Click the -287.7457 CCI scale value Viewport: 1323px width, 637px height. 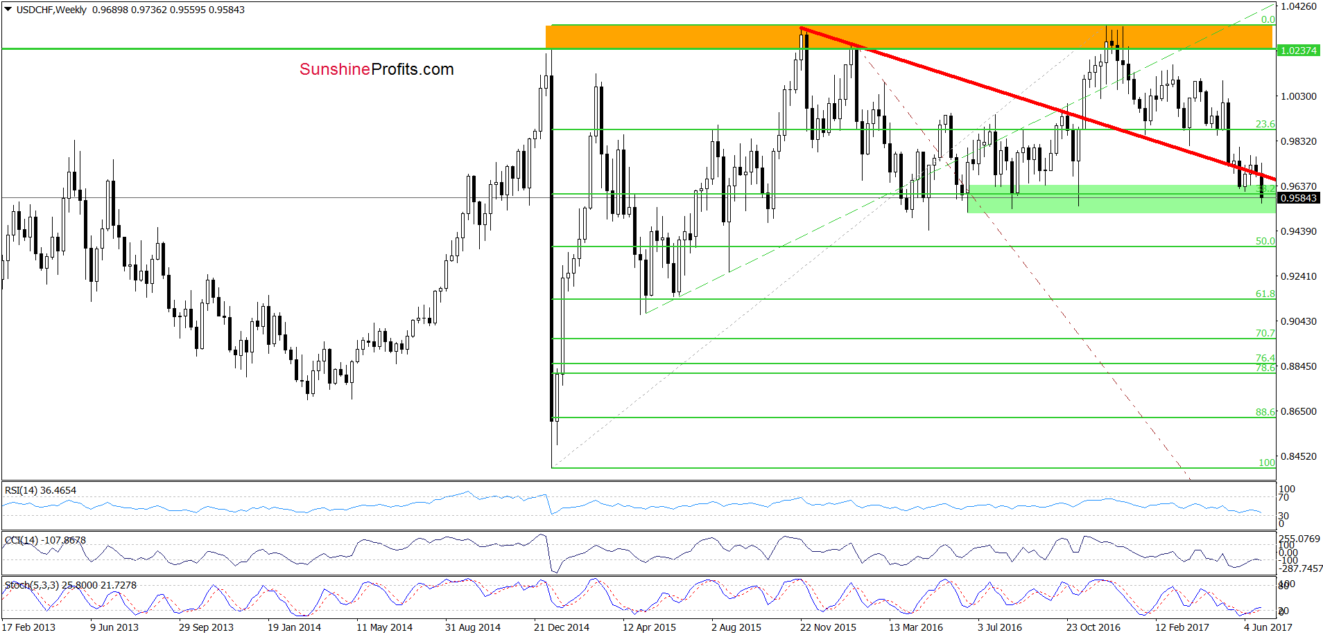(x=1302, y=568)
